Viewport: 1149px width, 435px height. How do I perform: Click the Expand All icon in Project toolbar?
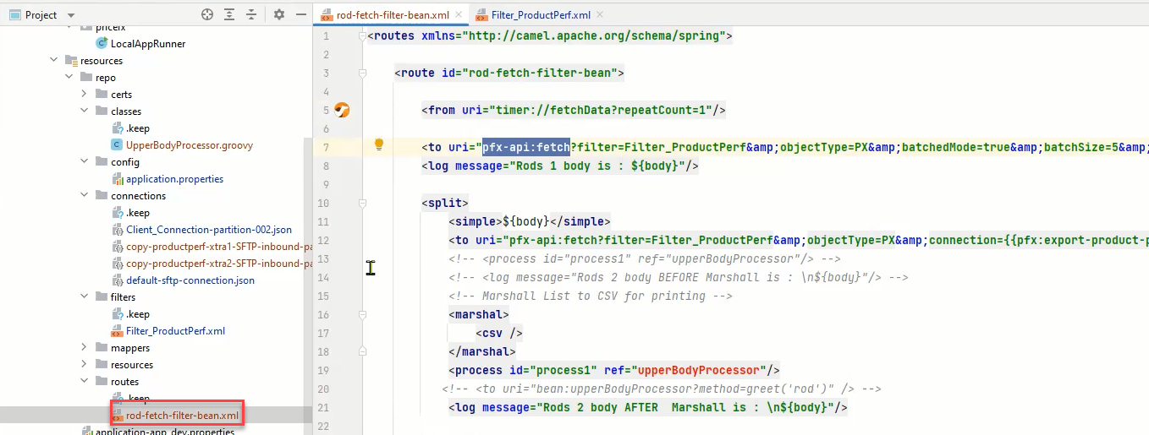coord(229,15)
